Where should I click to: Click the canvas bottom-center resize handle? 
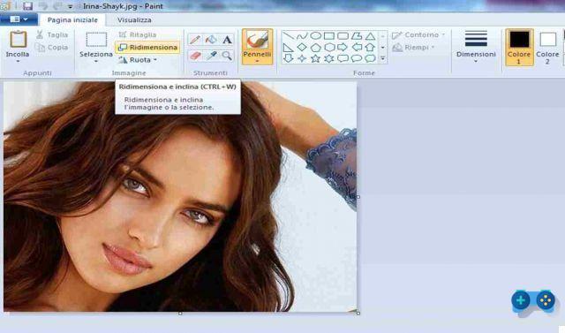(180, 314)
